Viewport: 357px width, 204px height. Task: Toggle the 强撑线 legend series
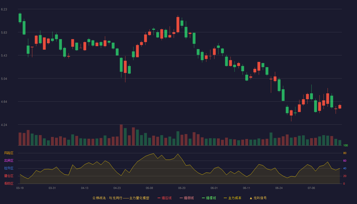click(x=209, y=198)
